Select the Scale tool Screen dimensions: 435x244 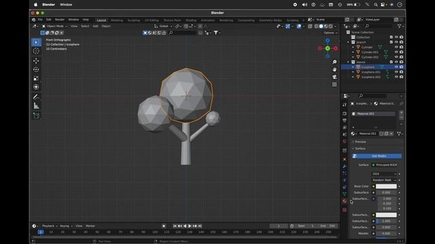point(36,79)
